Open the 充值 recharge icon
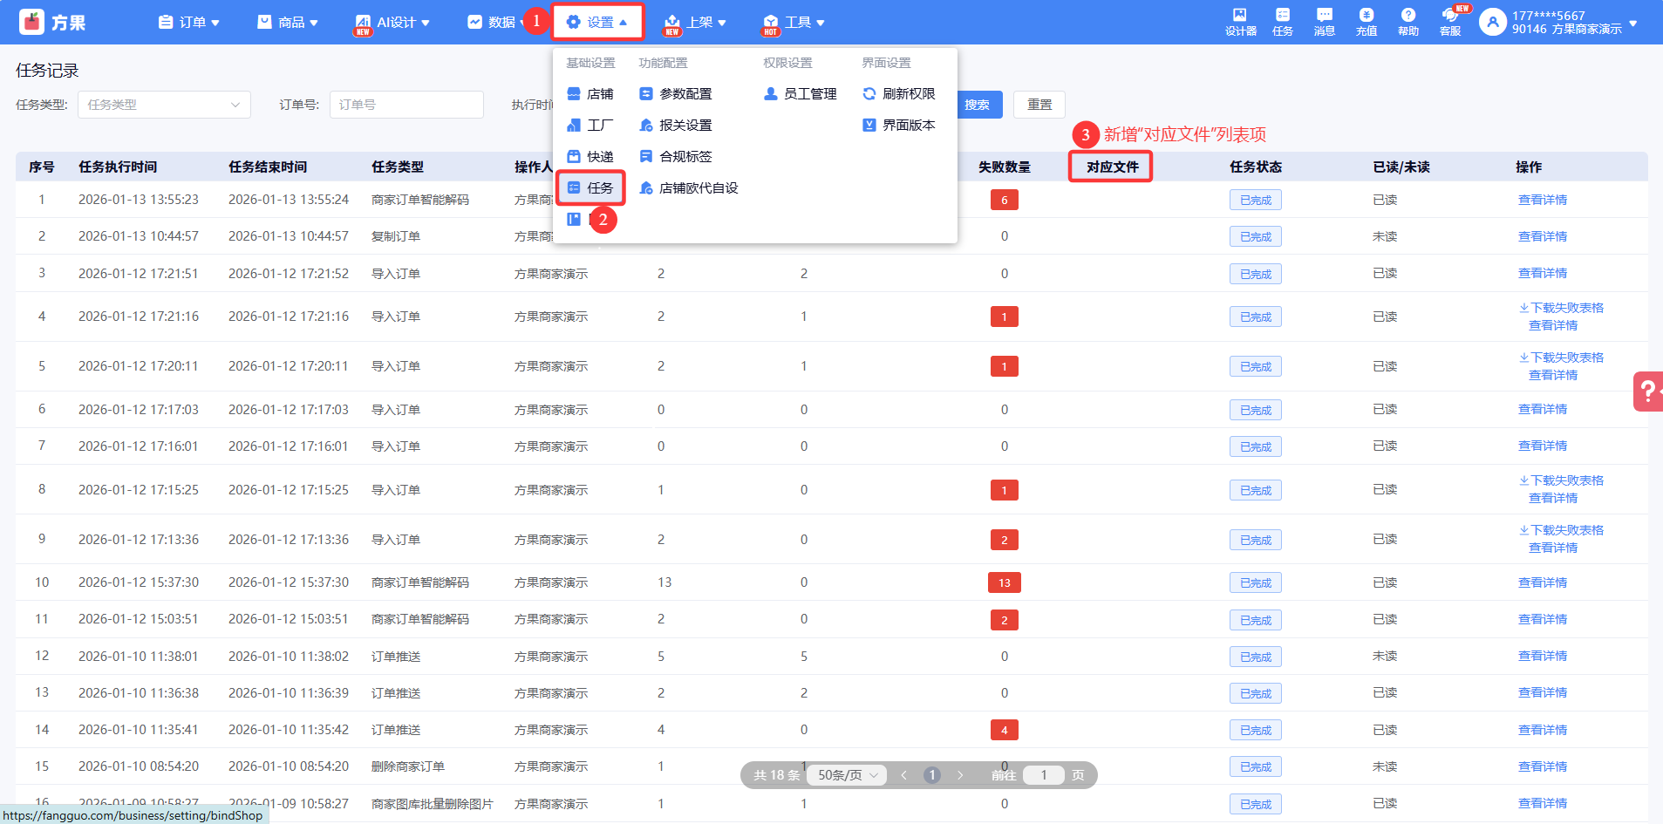1663x824 pixels. click(1367, 15)
